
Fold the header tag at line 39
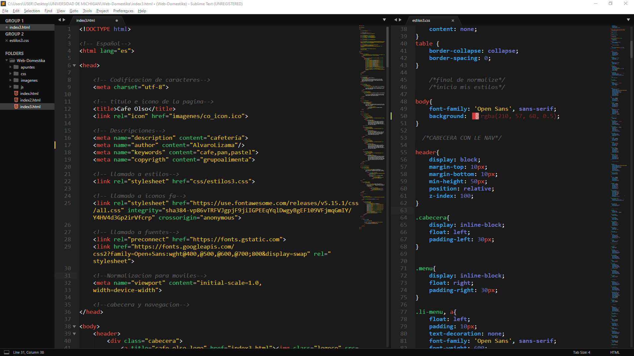coord(74,334)
